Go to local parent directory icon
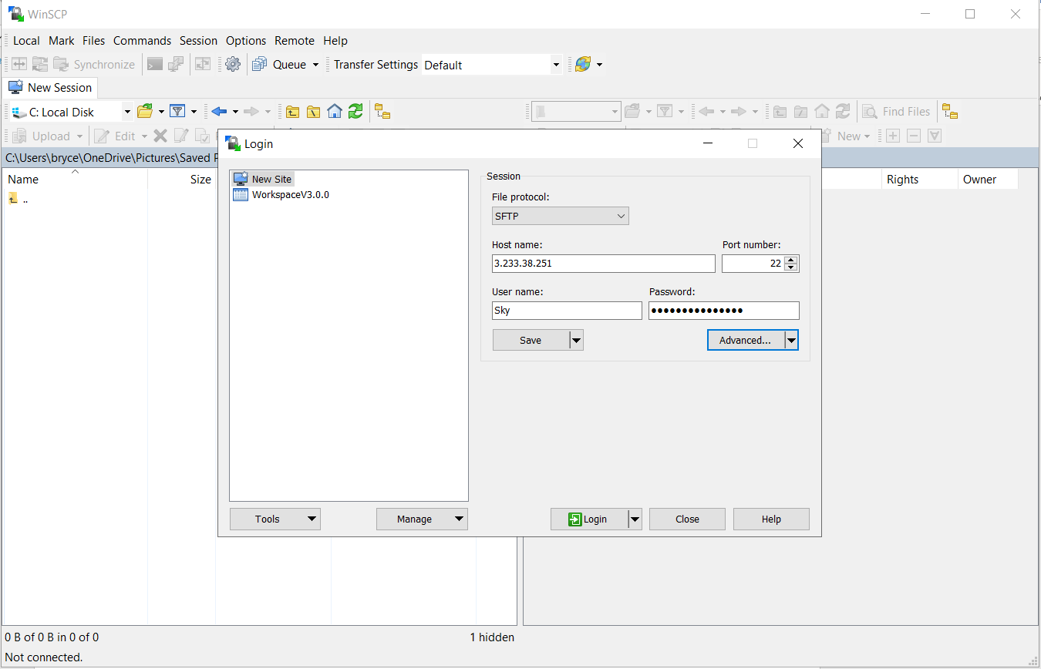Viewport: 1041px width, 669px height. [292, 112]
